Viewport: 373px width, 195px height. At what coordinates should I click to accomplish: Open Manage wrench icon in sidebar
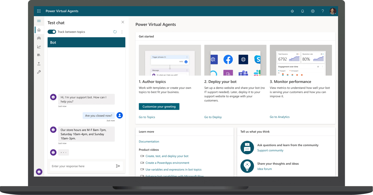pos(39,72)
